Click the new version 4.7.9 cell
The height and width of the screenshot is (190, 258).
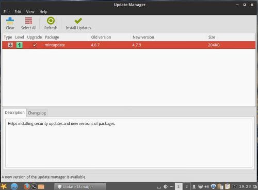137,45
